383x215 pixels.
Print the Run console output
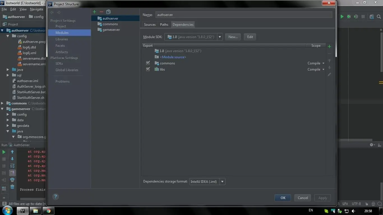pyautogui.click(x=12, y=180)
